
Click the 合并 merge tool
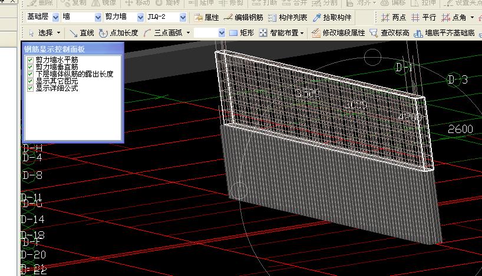[x=295, y=3]
